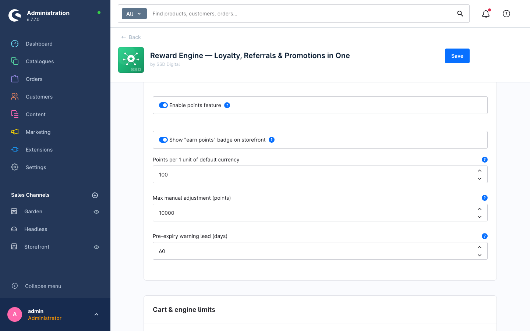Open the Orders bag icon

tap(15, 79)
